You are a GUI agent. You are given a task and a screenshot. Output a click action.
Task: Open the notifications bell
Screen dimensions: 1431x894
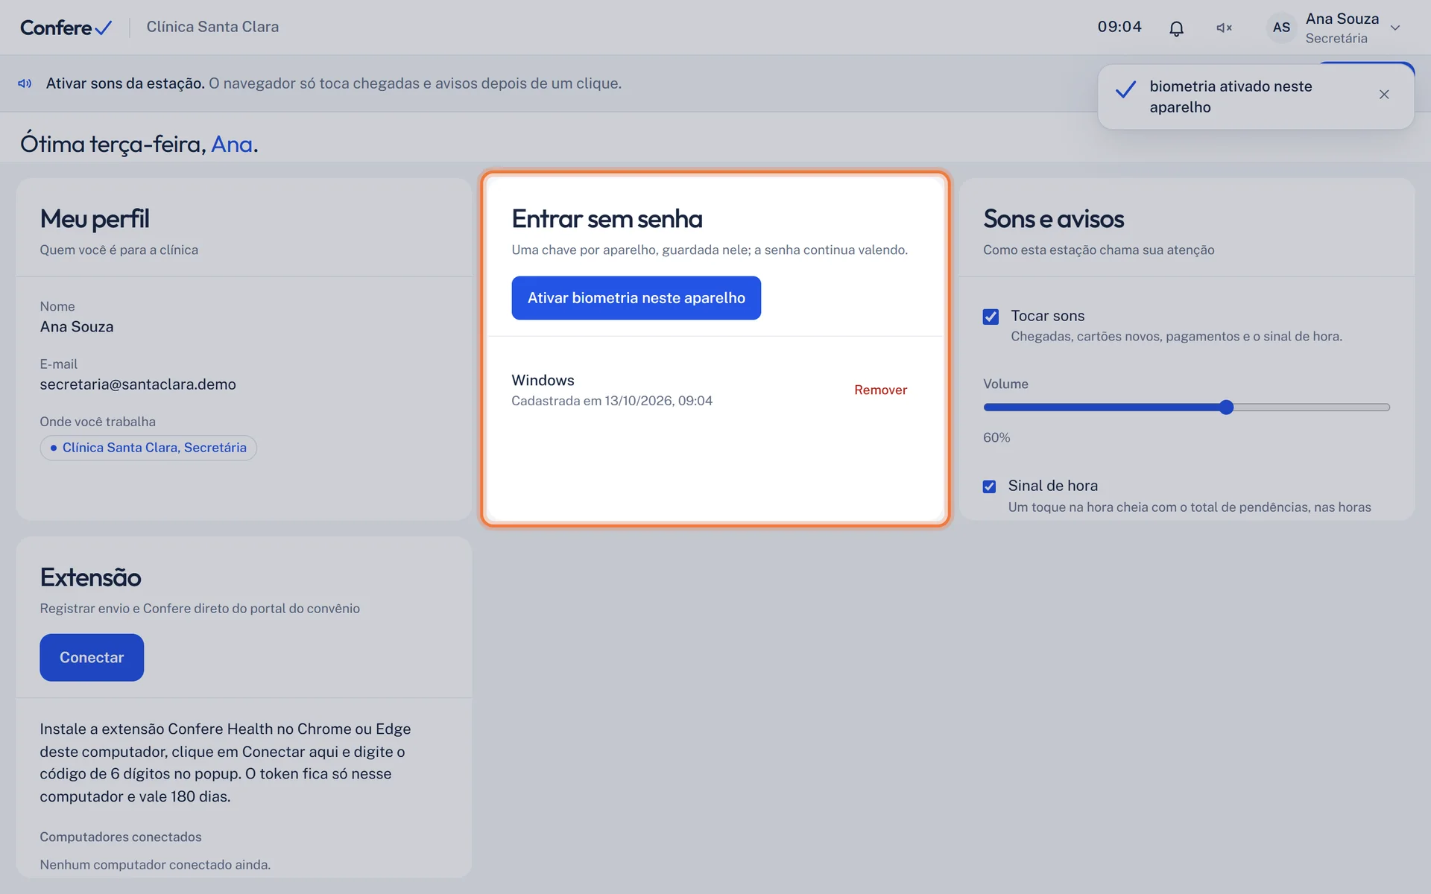pos(1176,28)
